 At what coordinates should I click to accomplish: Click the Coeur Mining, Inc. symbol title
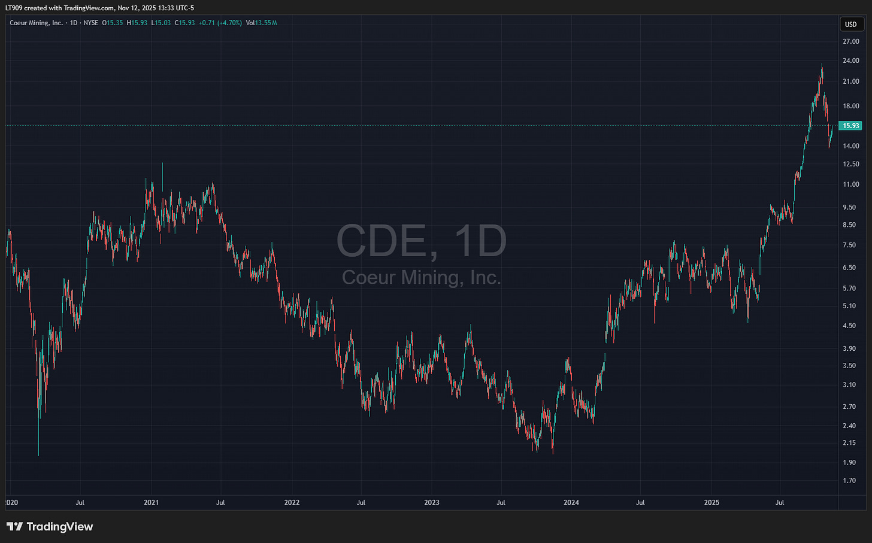click(36, 23)
